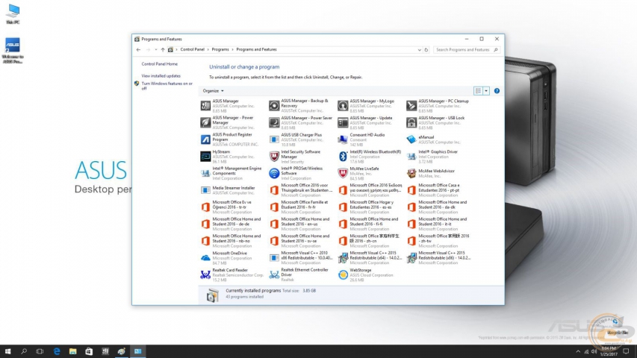Image resolution: width=637 pixels, height=358 pixels.
Task: Select ASUS Manager - USB Lock icon
Action: pos(411,122)
